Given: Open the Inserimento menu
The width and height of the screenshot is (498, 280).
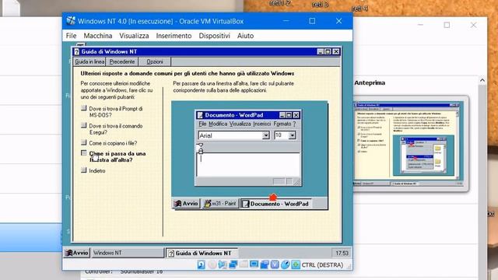Looking at the screenshot, I should click(x=174, y=36).
